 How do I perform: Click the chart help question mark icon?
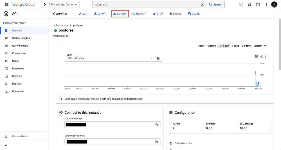click(x=158, y=58)
